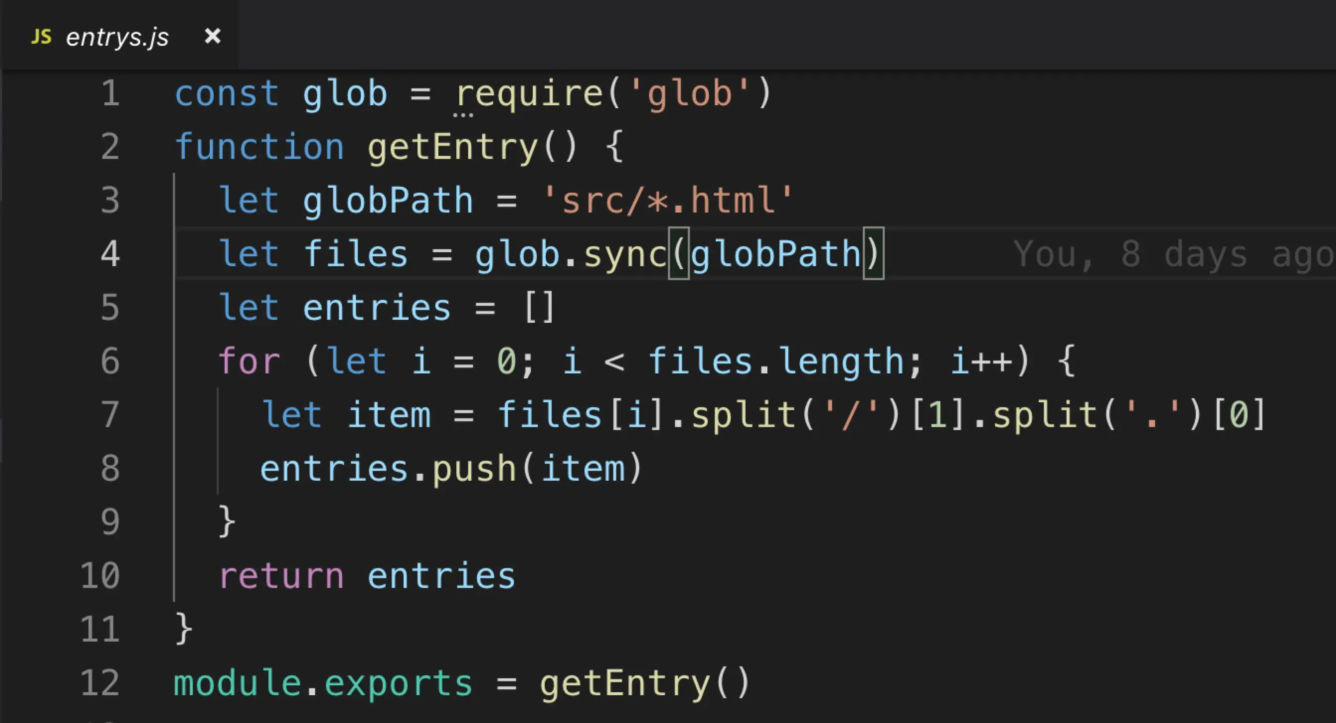Click the 'glob' string inside require
Image resolution: width=1336 pixels, height=723 pixels.
tap(689, 94)
